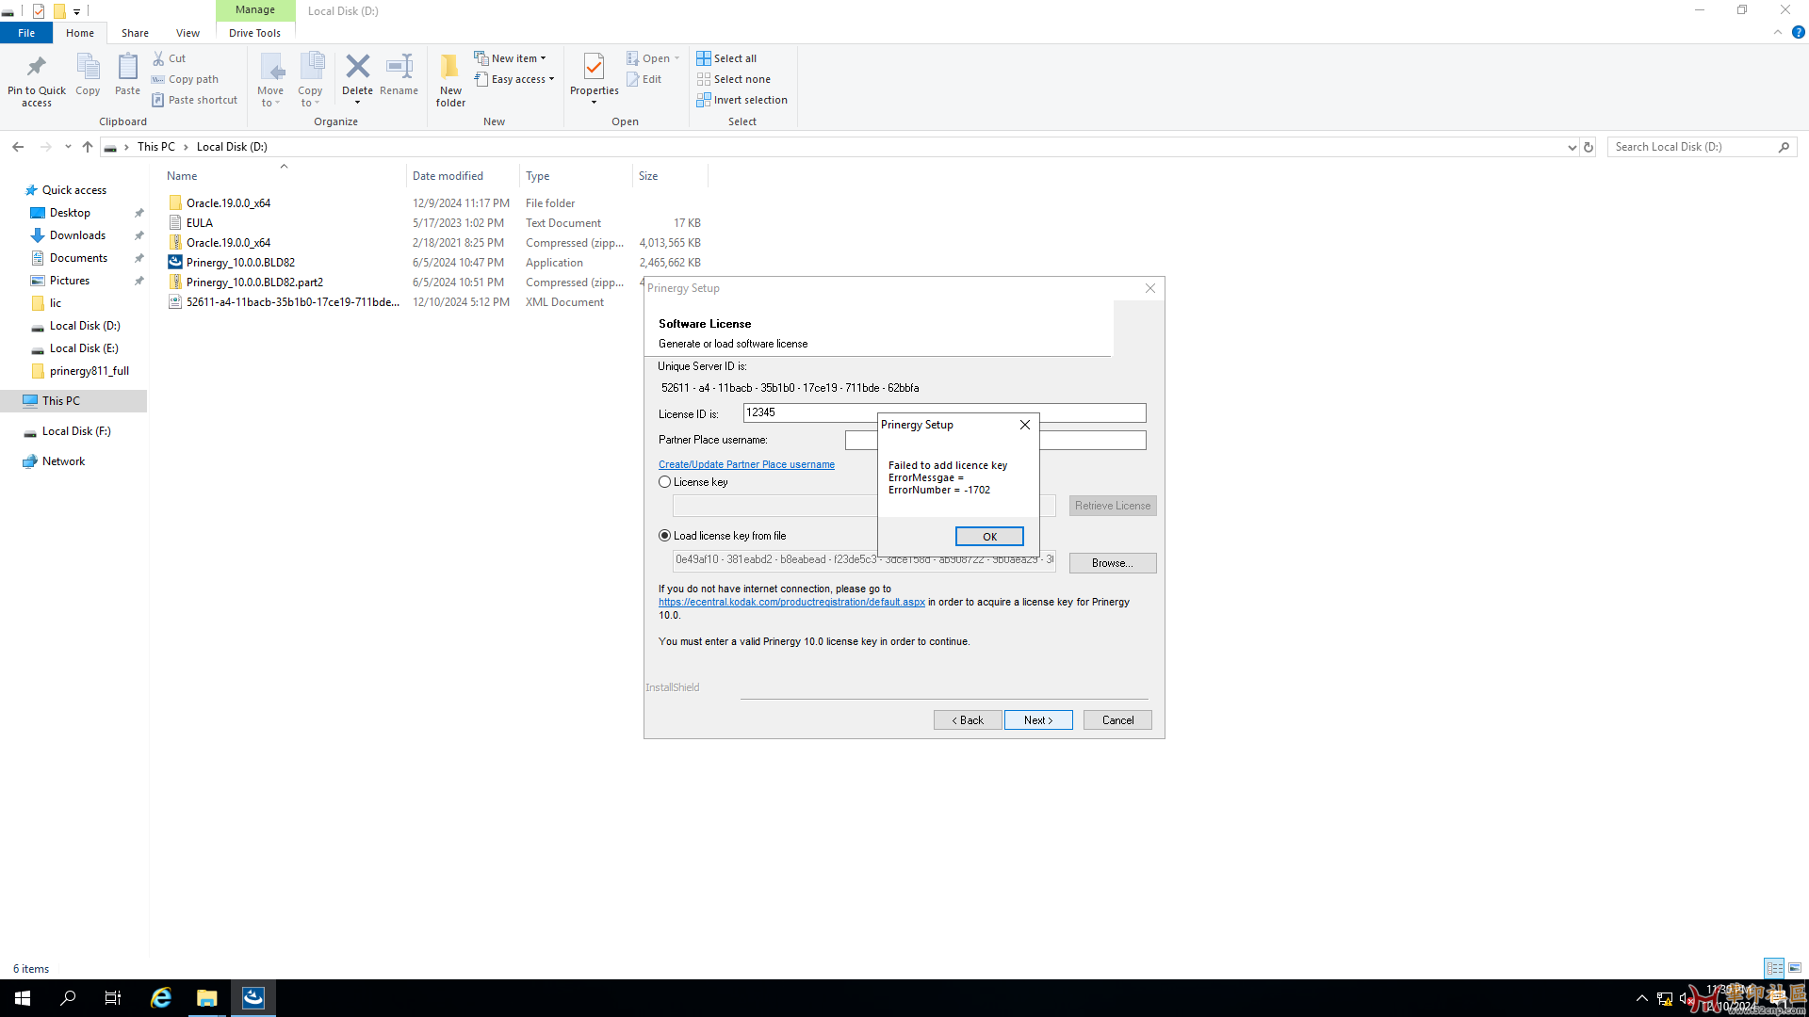This screenshot has width=1809, height=1017.
Task: Click the Rename ribbon icon
Action: (399, 66)
